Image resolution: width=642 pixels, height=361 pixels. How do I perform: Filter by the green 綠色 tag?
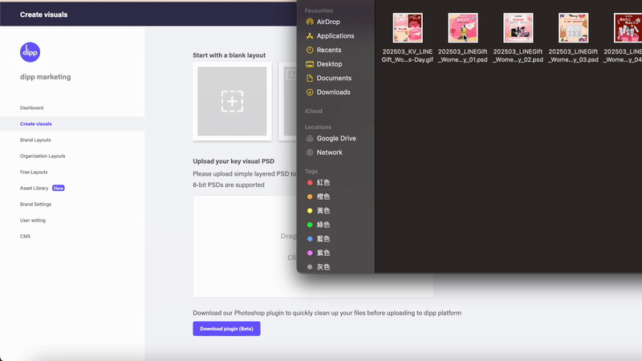point(323,225)
